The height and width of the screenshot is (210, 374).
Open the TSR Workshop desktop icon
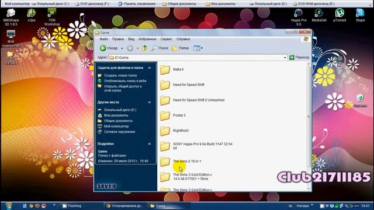[x=52, y=17]
